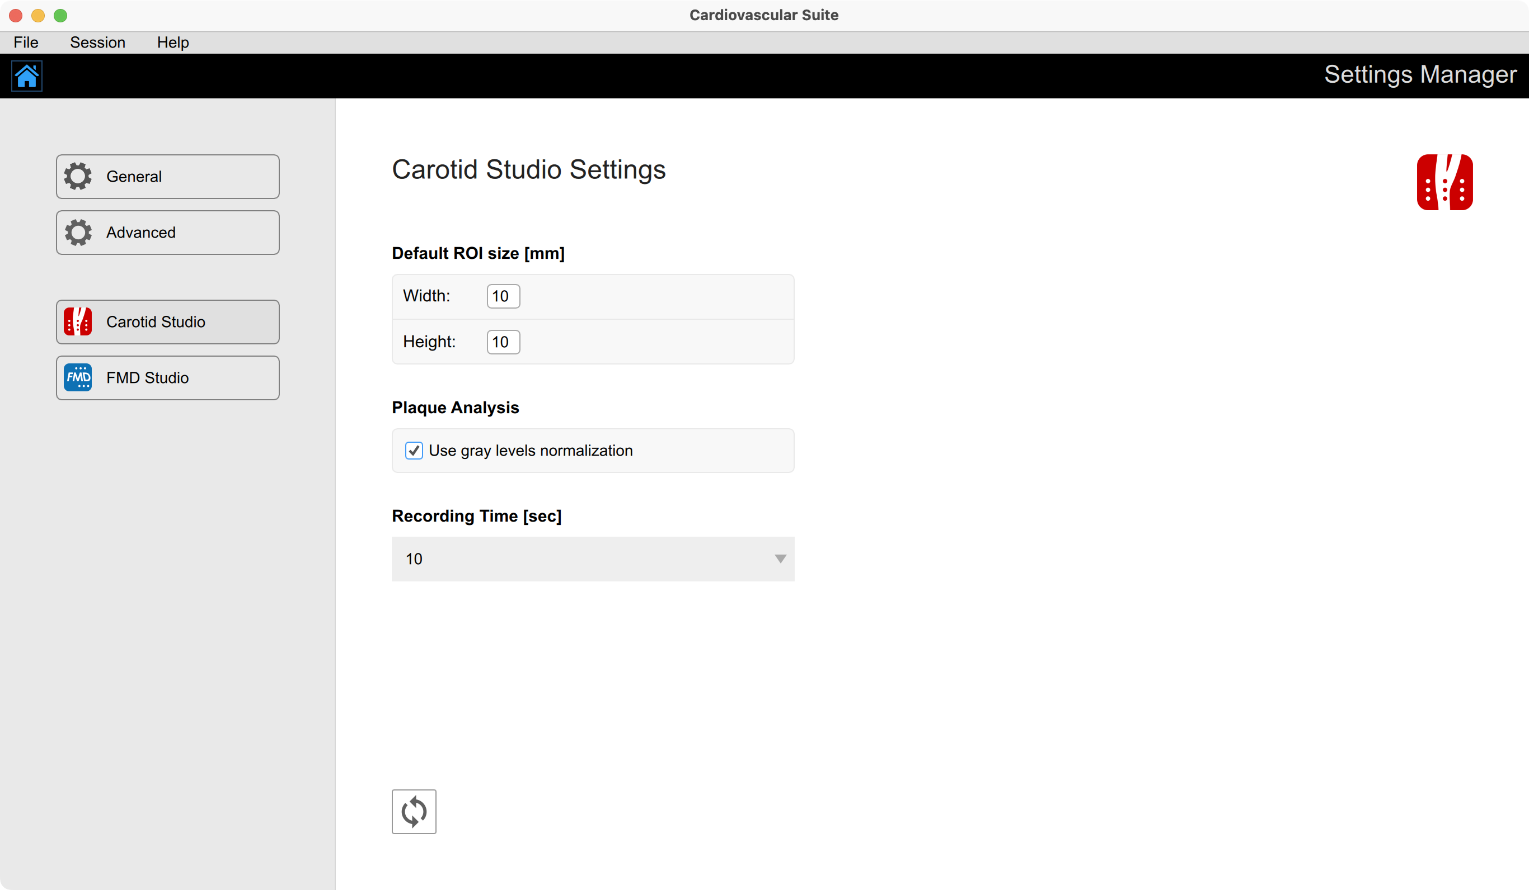Select the red carotid icon beside Carotid Studio
The image size is (1529, 890).
78,322
